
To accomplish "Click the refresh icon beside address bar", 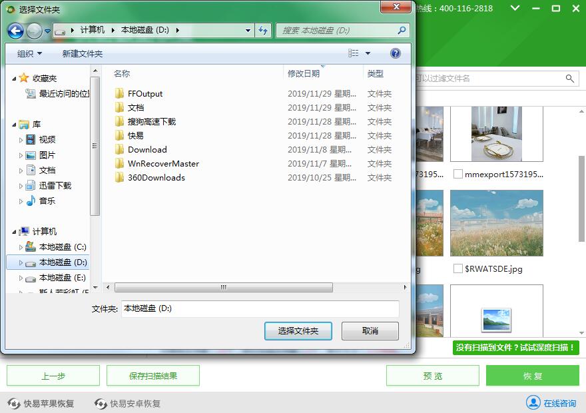I will (x=263, y=31).
